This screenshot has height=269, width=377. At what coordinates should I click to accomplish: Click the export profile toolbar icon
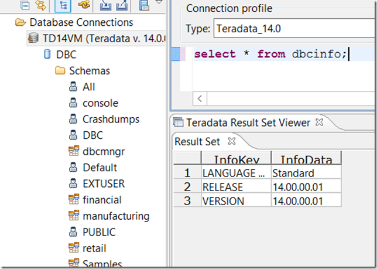(122, 5)
